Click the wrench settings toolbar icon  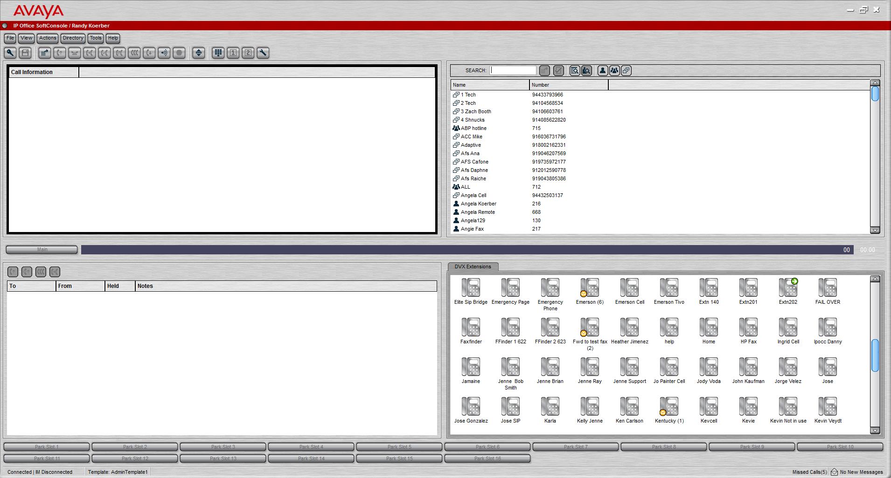[263, 53]
